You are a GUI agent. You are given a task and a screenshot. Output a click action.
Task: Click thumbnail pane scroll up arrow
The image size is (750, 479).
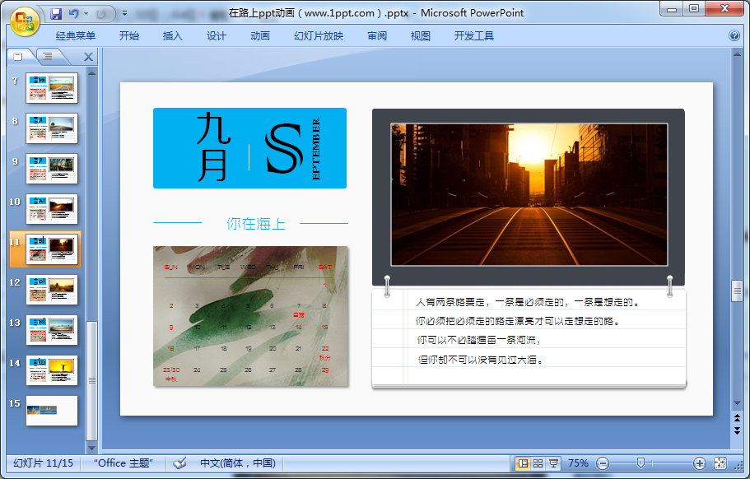click(92, 73)
